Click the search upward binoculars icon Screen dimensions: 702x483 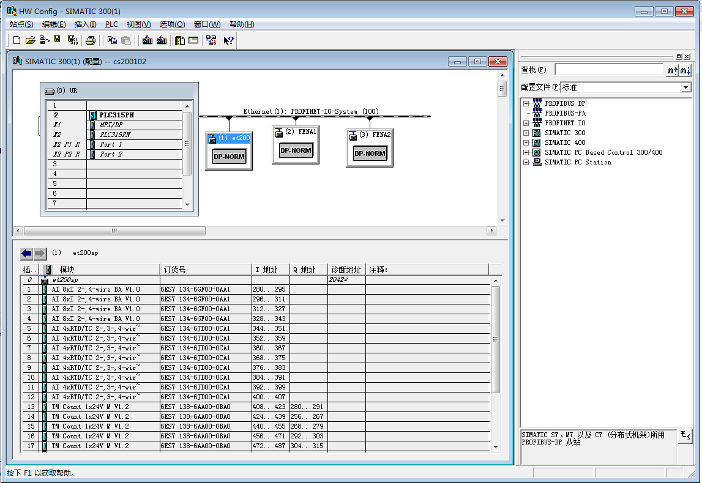click(x=672, y=70)
